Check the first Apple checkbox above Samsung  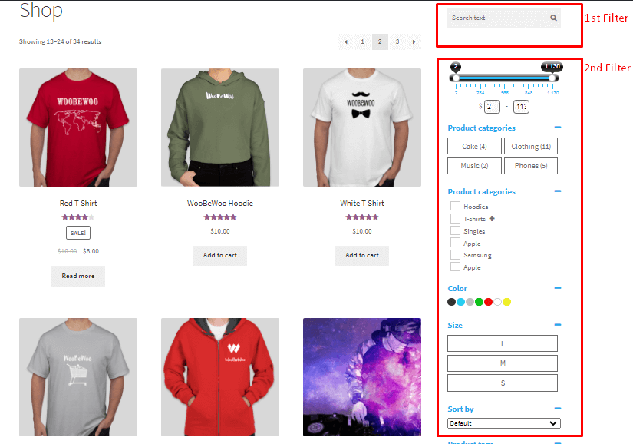tap(455, 243)
